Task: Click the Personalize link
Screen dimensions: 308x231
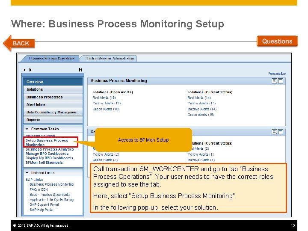Action: (x=277, y=74)
